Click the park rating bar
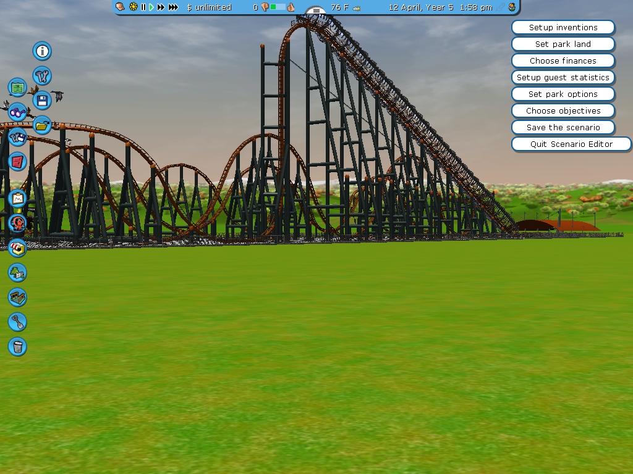Screen dimensions: 633x474 point(277,7)
